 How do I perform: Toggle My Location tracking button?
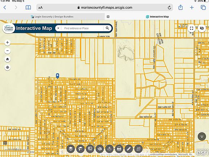pyautogui.click(x=8, y=68)
